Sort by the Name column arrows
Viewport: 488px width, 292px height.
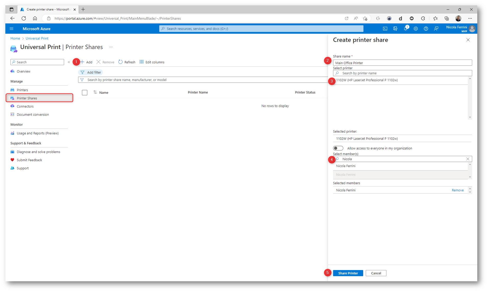tap(95, 92)
